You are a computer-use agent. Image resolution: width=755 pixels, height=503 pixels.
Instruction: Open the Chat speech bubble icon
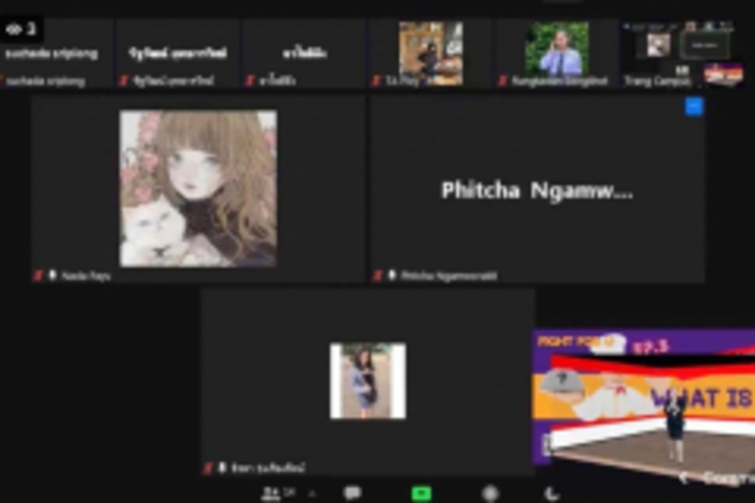tap(352, 494)
